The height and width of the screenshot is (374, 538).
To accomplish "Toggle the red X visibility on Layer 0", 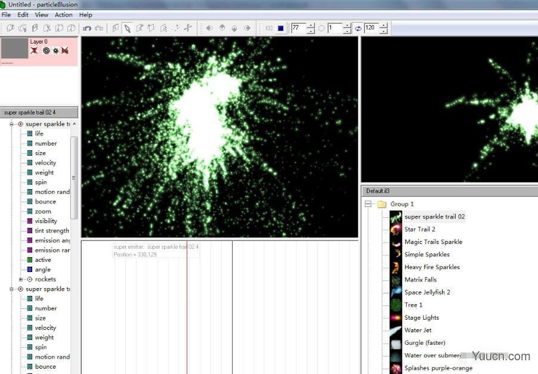I will point(34,50).
